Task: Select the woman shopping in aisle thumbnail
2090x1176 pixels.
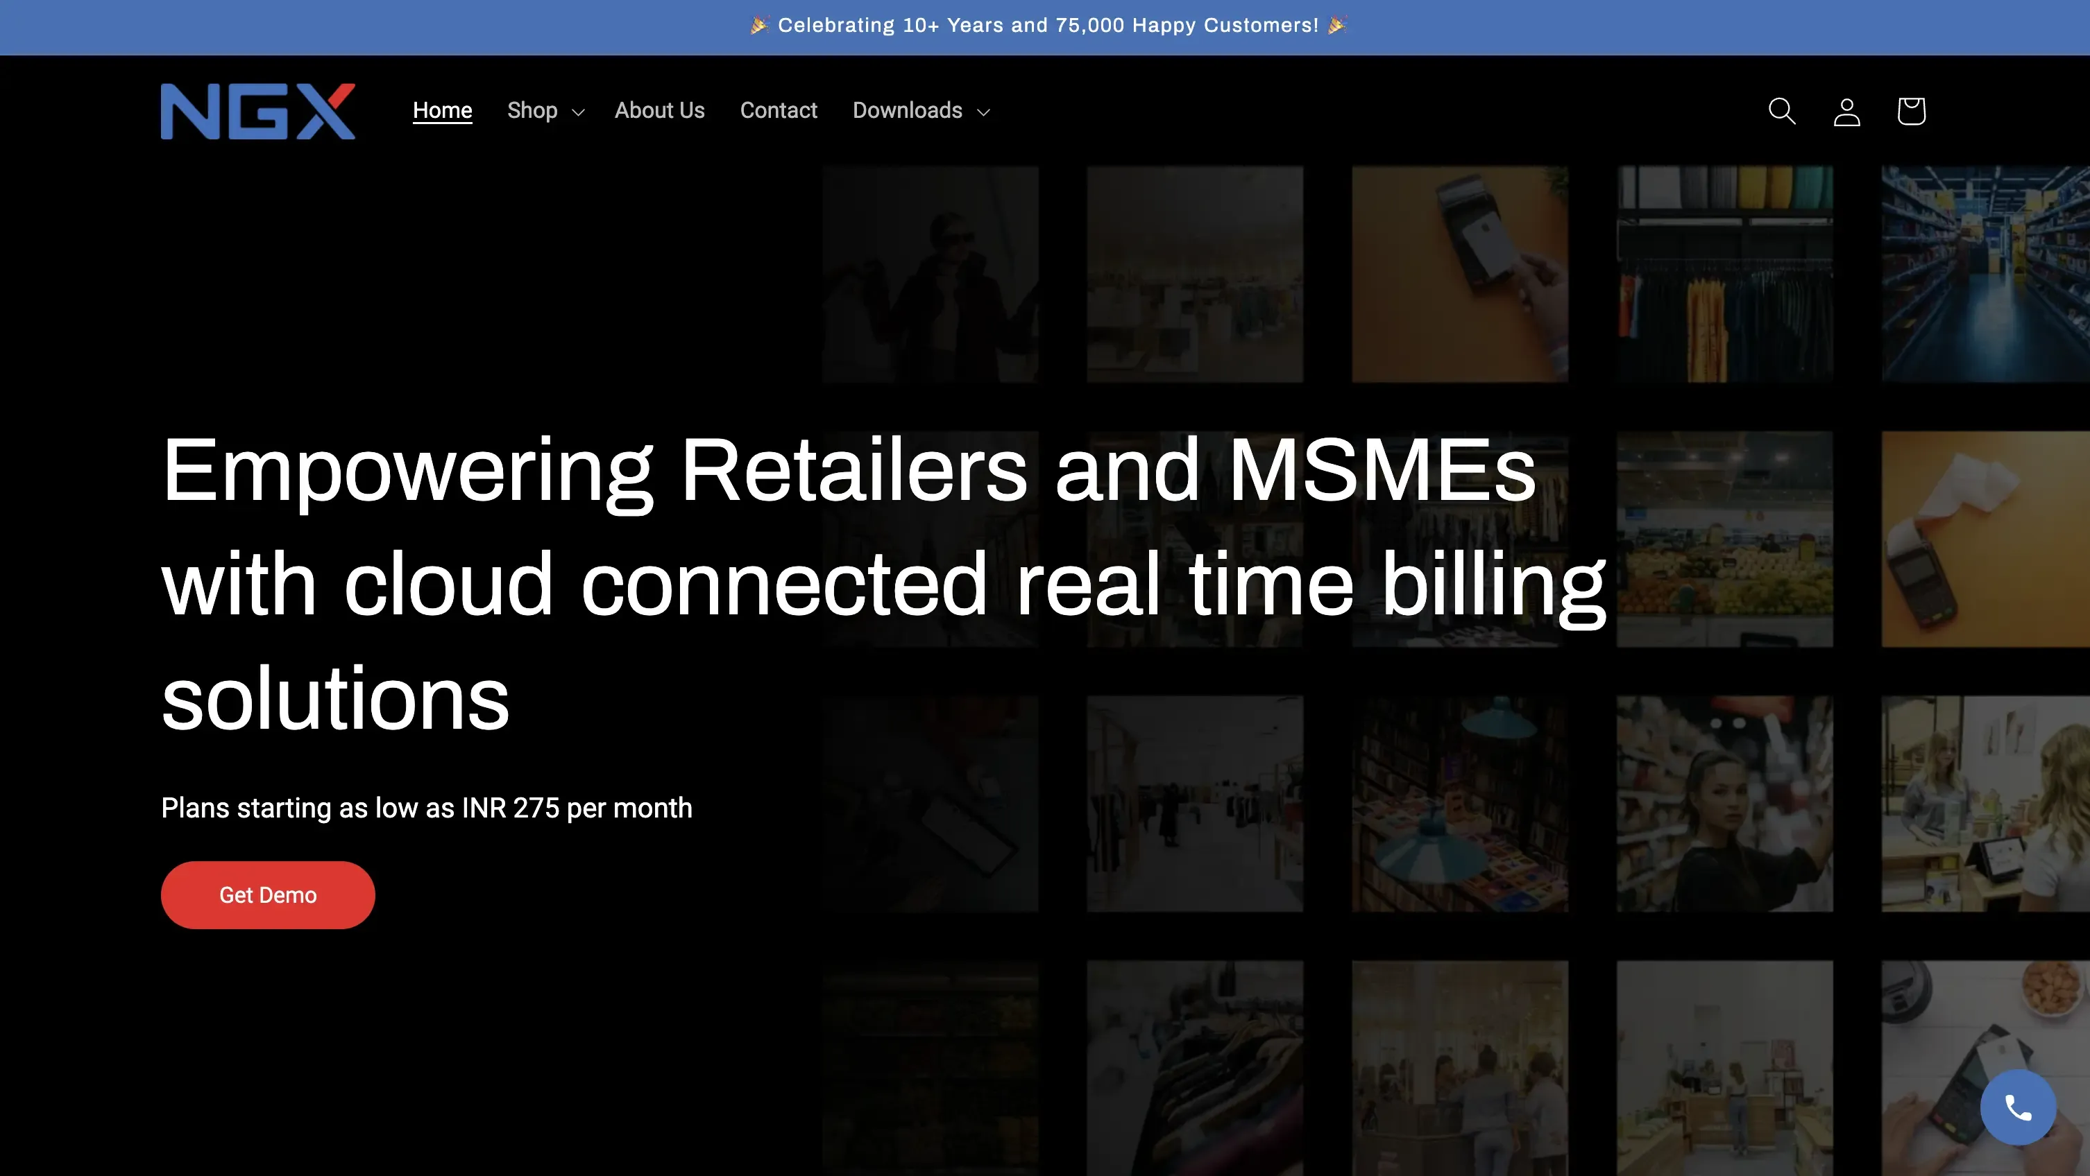Action: point(1724,804)
